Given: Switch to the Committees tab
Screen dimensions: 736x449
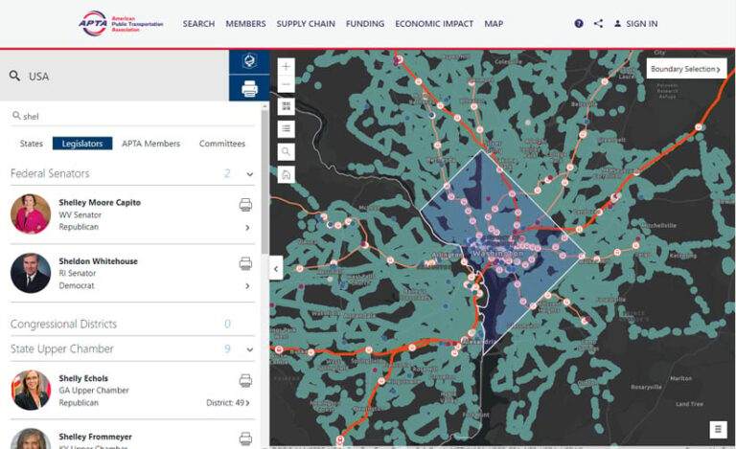Looking at the screenshot, I should 222,144.
